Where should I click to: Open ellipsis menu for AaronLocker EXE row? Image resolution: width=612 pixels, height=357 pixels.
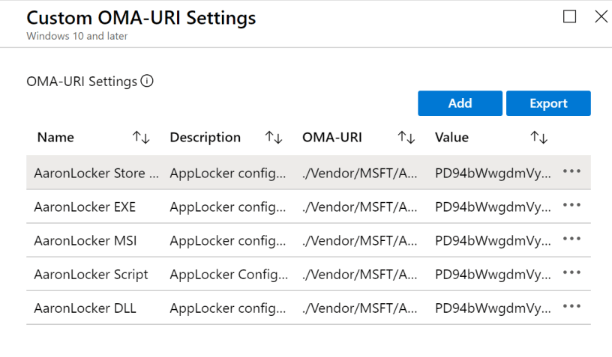pyautogui.click(x=571, y=205)
